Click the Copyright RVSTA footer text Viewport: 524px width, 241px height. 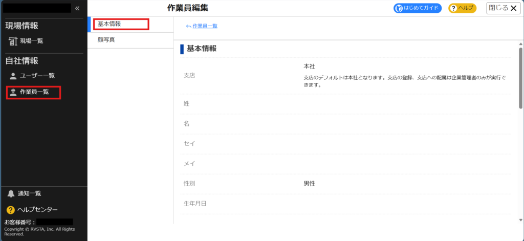(39, 232)
